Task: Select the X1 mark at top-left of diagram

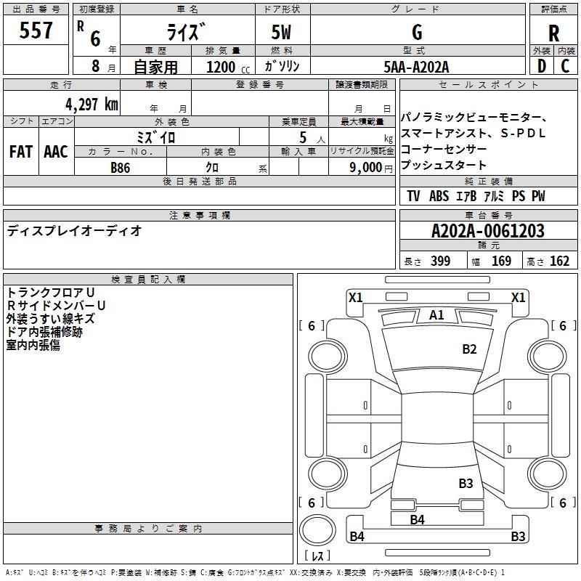Action: (355, 297)
